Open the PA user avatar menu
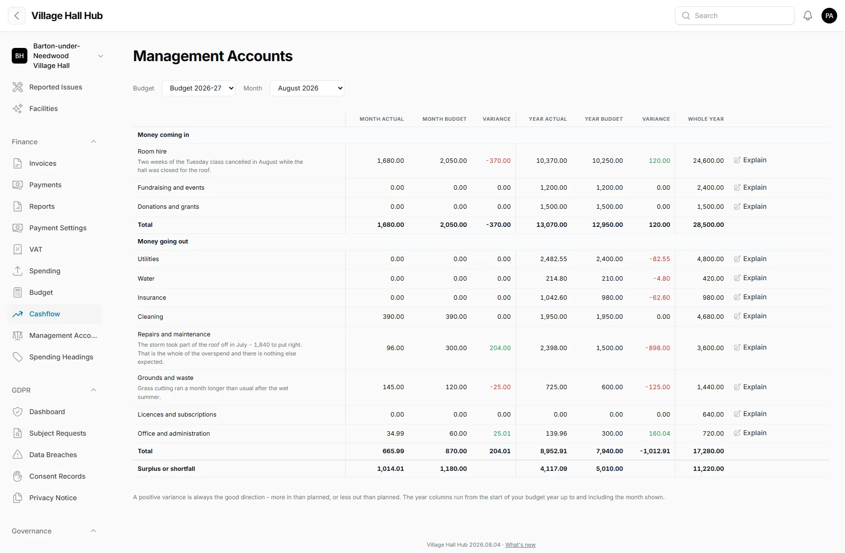The image size is (845, 553). [829, 16]
